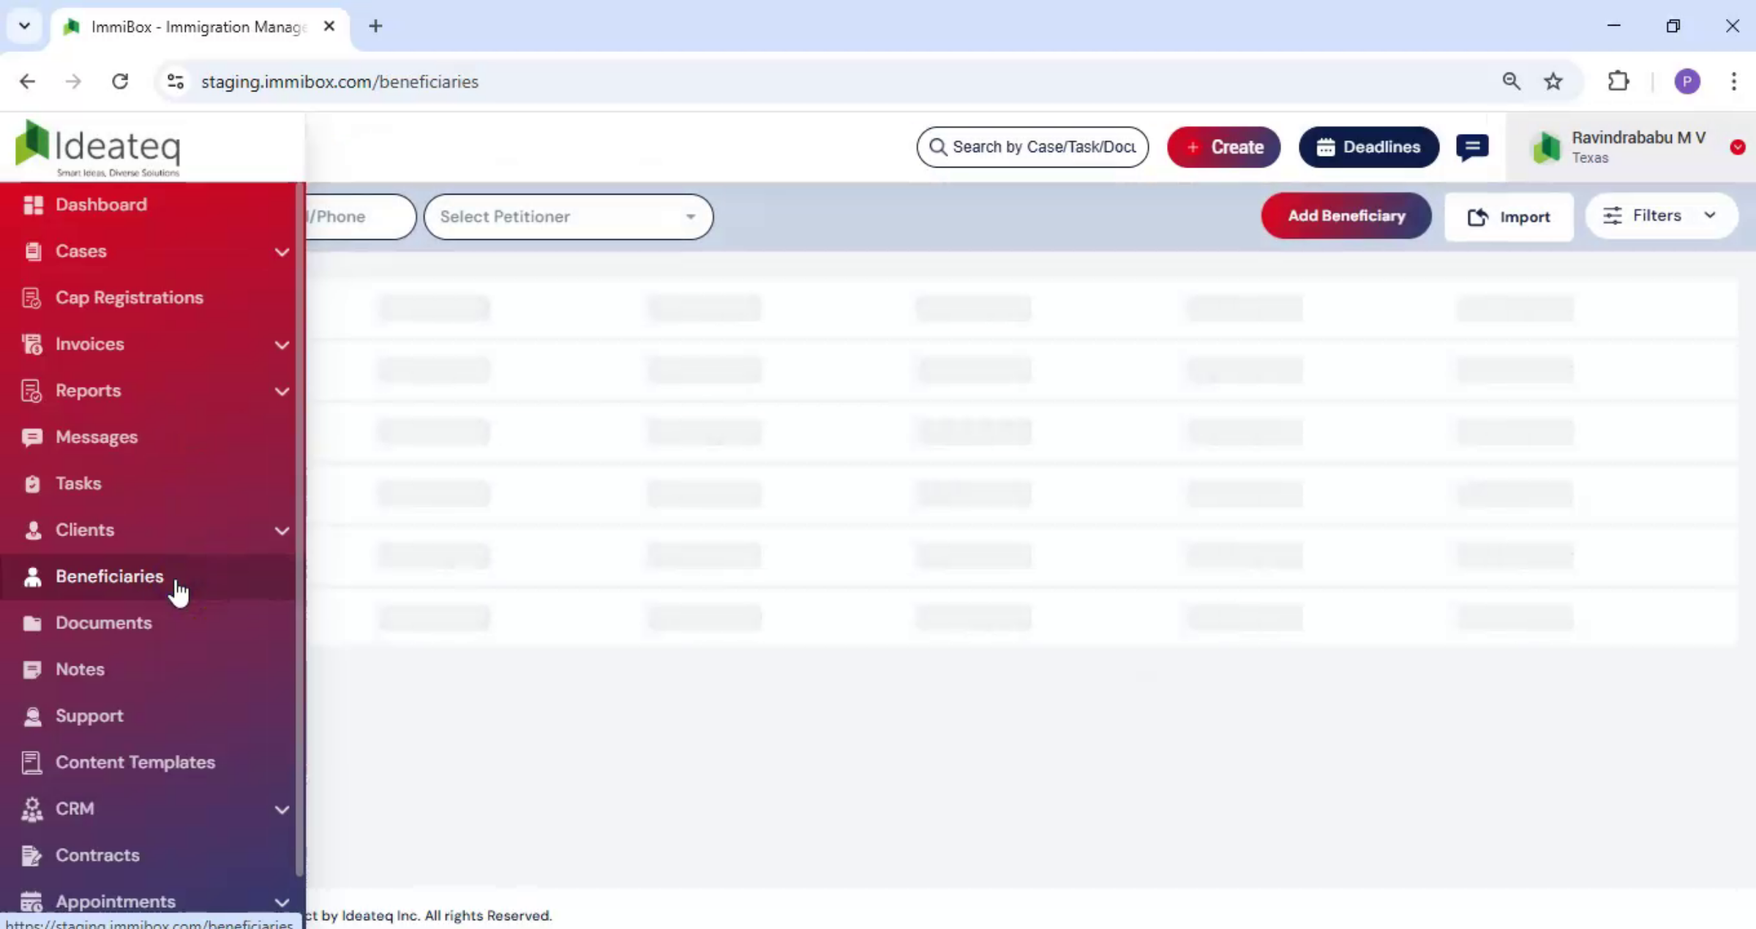Click the Support agent icon
The width and height of the screenshot is (1756, 929).
[32, 716]
